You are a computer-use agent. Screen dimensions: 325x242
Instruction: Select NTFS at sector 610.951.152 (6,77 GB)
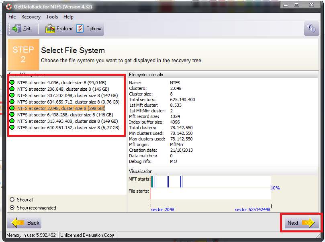tap(68, 128)
